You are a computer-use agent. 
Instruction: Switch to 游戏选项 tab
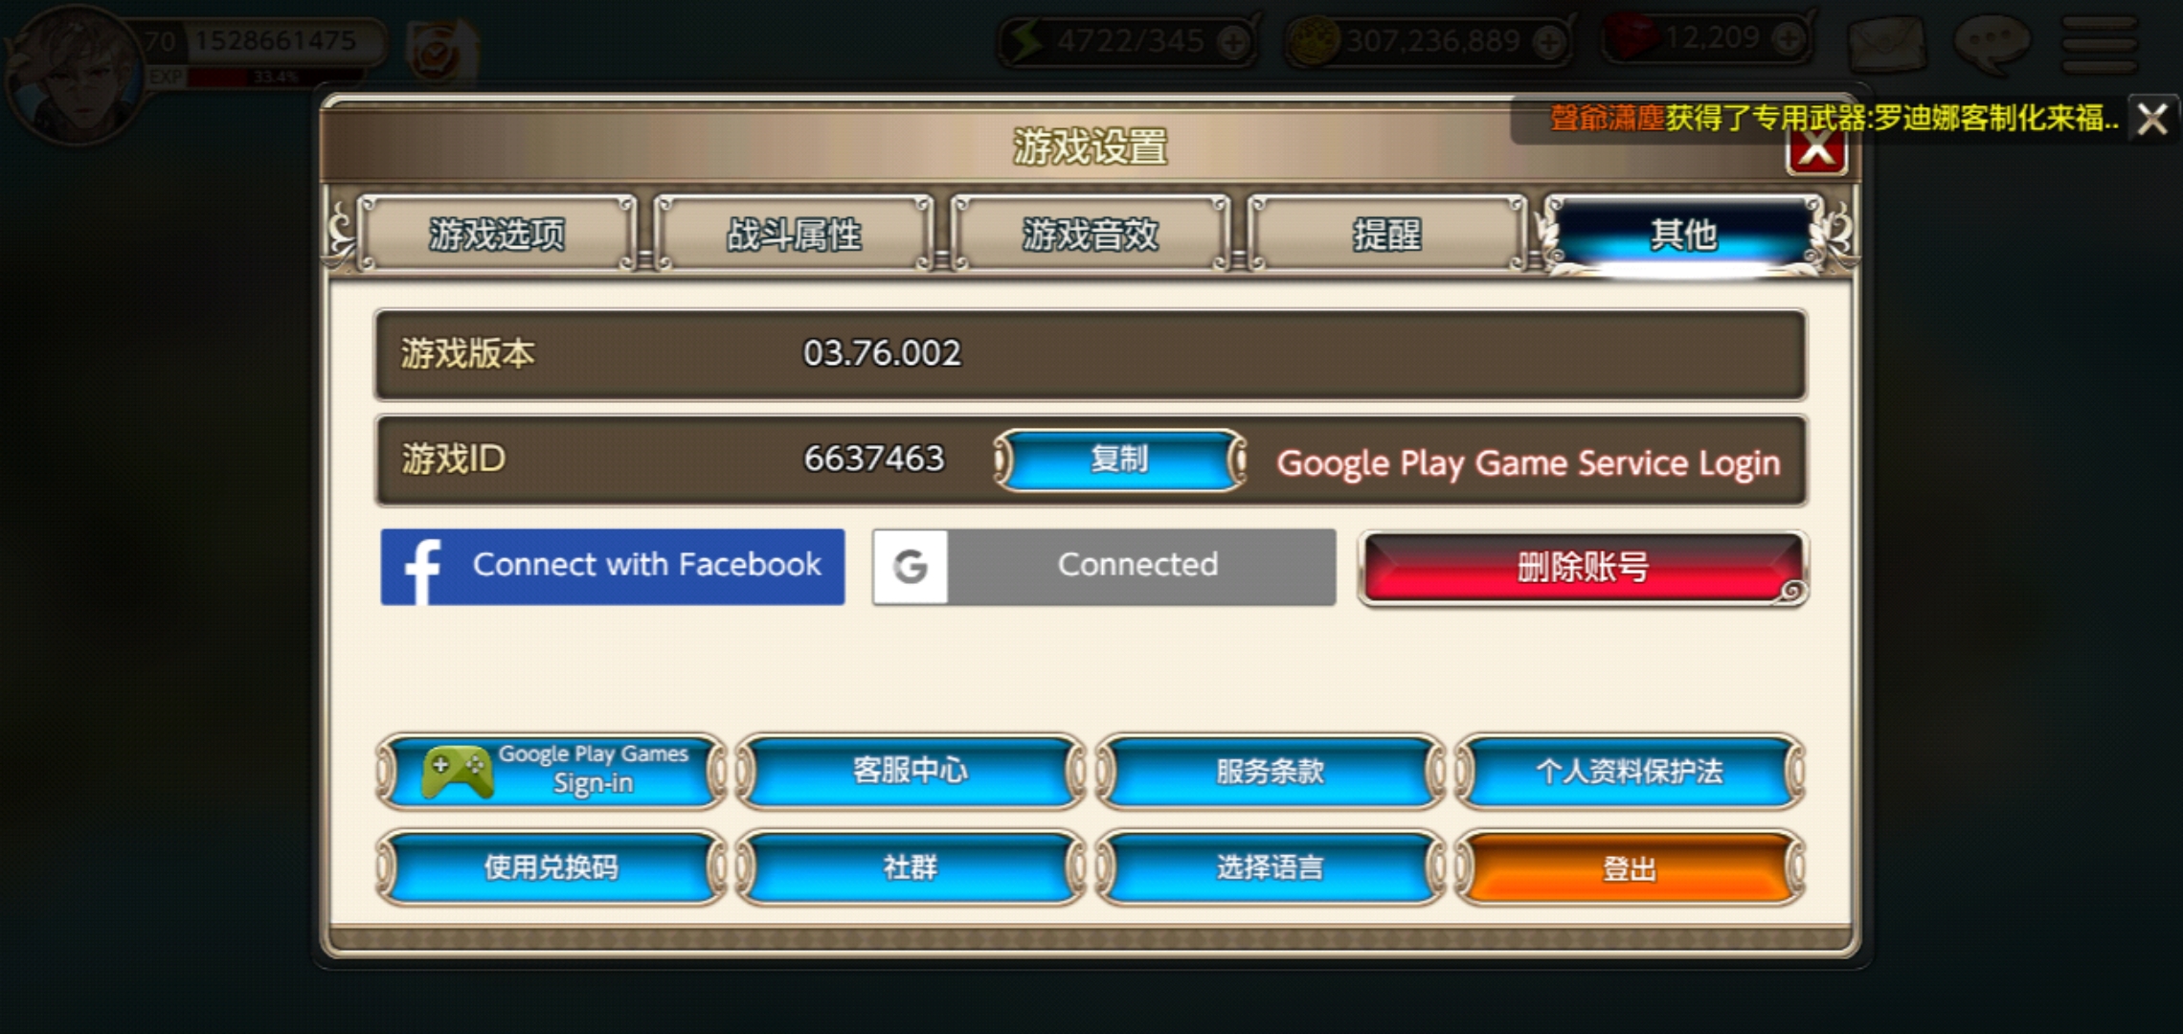[496, 235]
